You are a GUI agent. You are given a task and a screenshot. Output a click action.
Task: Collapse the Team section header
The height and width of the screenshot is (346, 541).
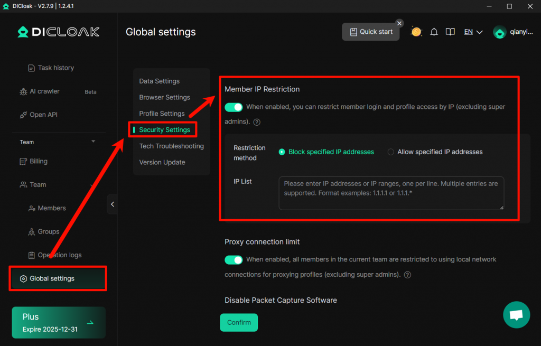point(94,142)
